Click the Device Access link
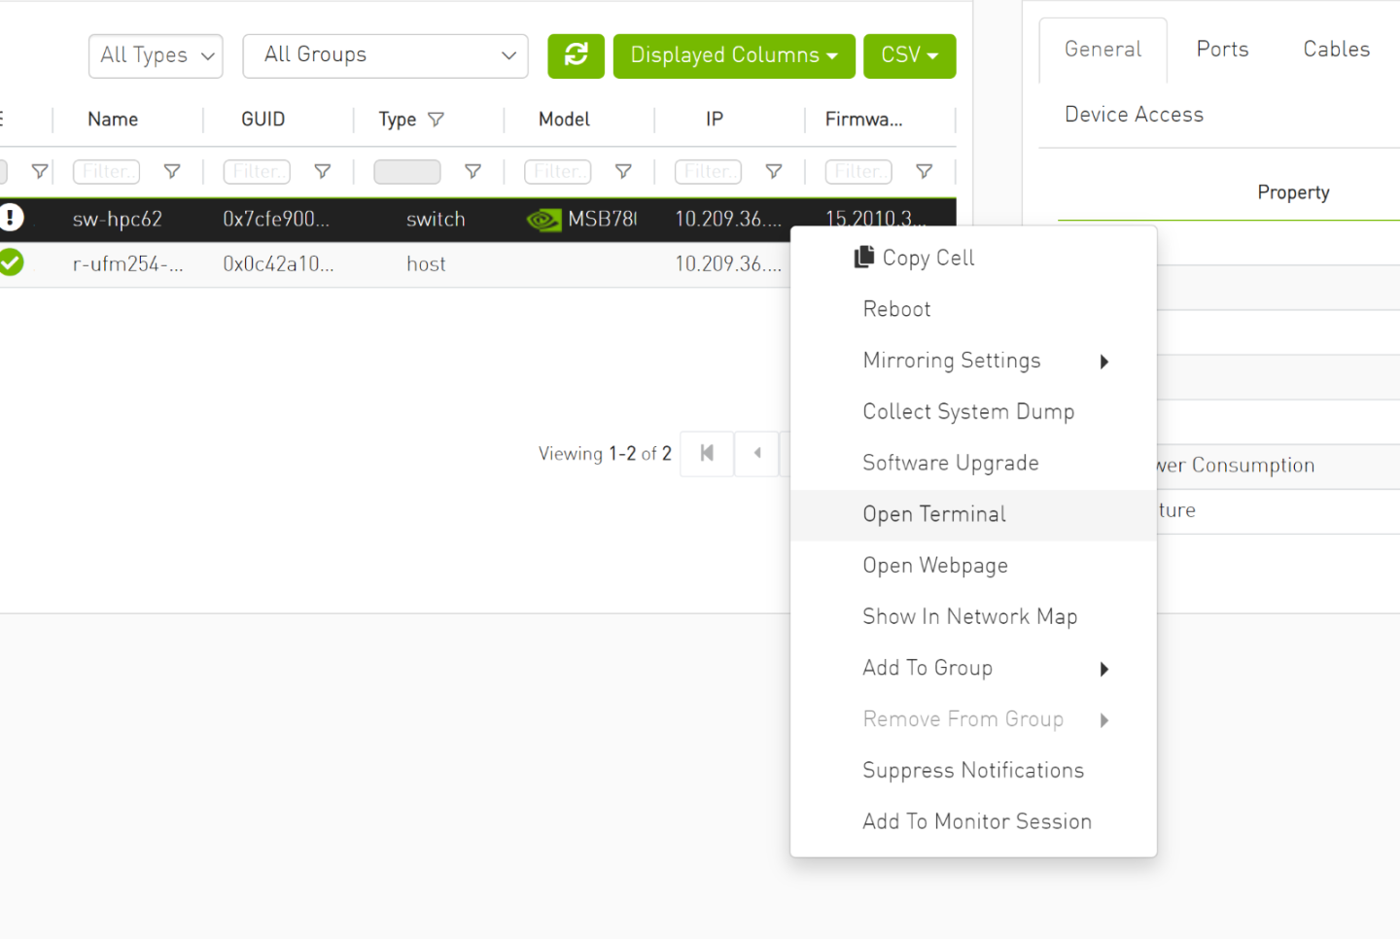The image size is (1400, 939). coord(1134,115)
